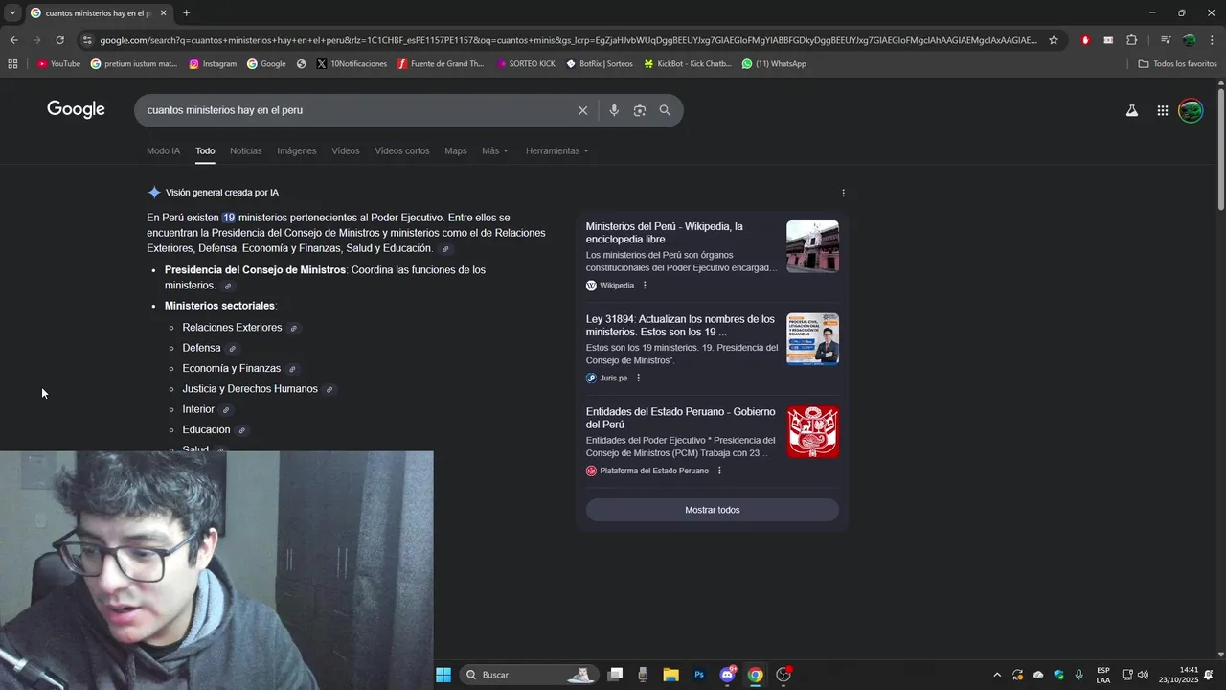Click the Wikipedia result thumbnail image
Viewport: 1226px width, 690px height.
pos(812,246)
